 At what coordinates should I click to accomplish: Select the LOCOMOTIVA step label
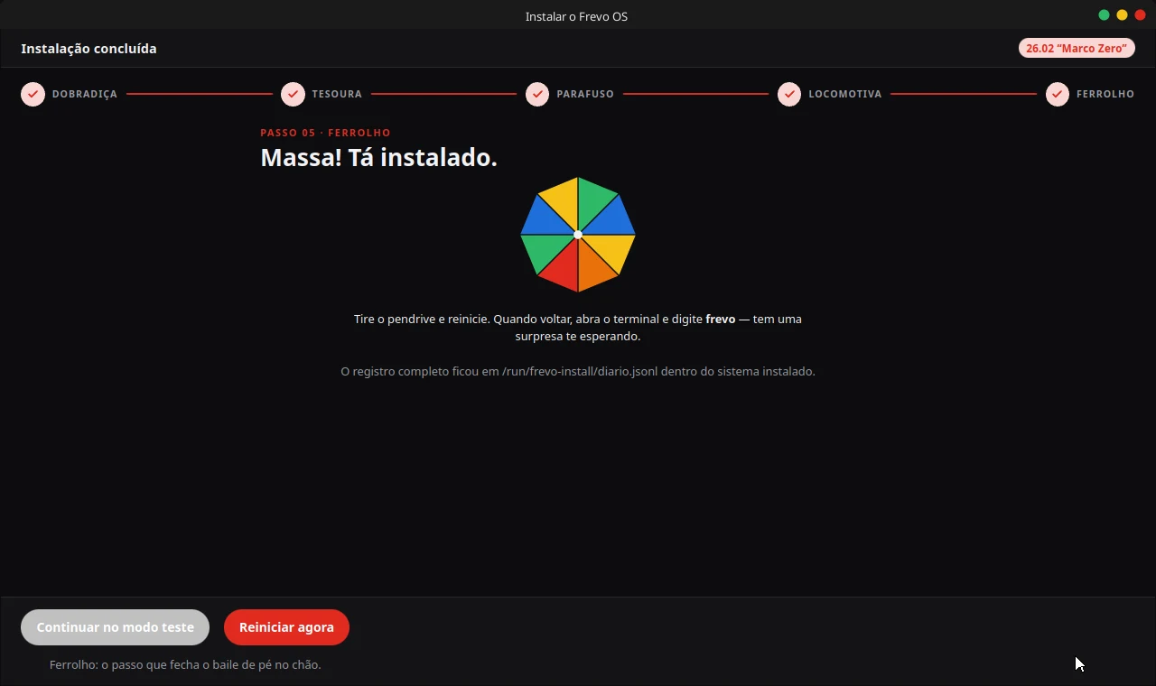[845, 94]
